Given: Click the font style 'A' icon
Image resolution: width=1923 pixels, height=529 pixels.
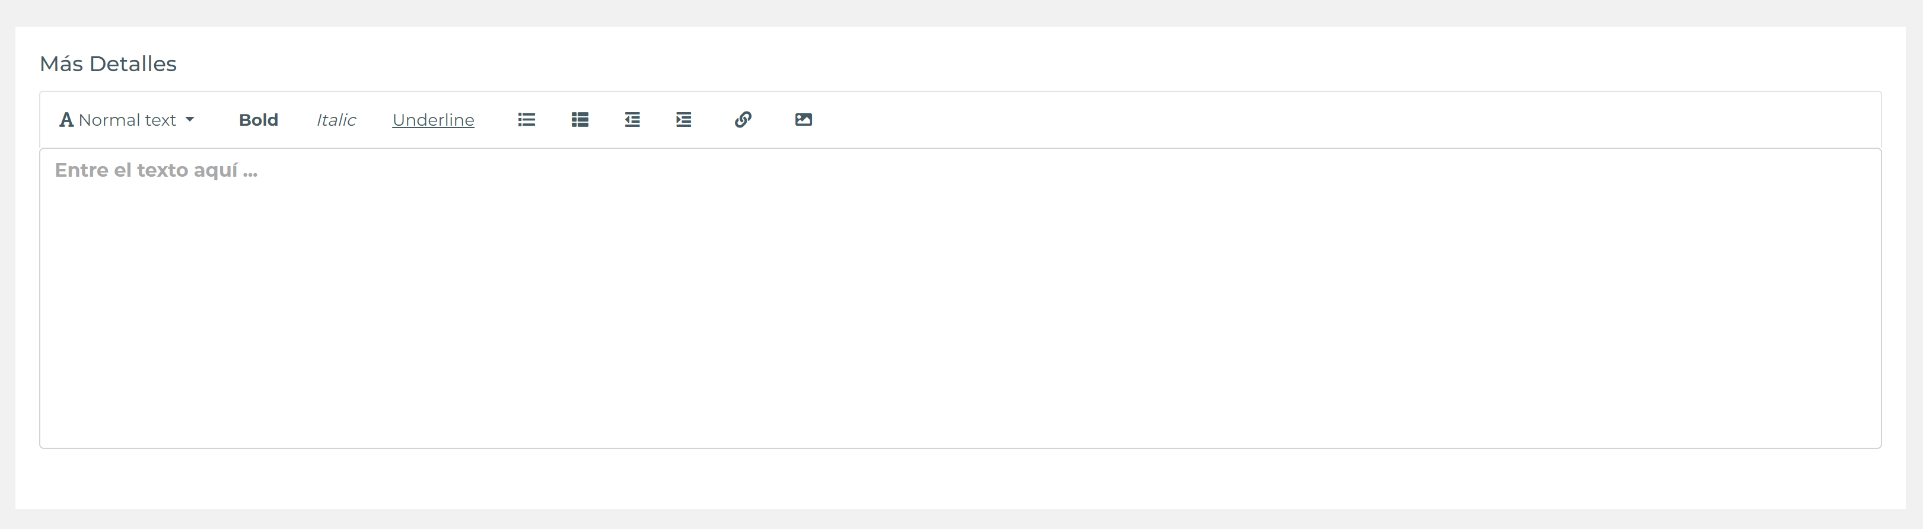Looking at the screenshot, I should click(x=66, y=119).
